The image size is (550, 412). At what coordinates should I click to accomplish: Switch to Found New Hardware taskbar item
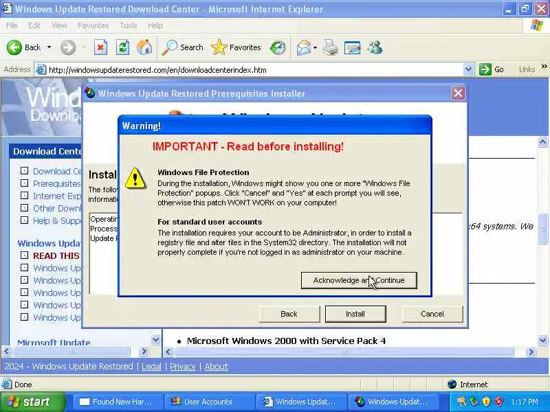pos(118,402)
